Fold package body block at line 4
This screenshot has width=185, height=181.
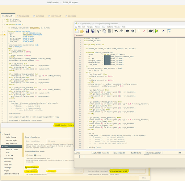coord(4,24)
